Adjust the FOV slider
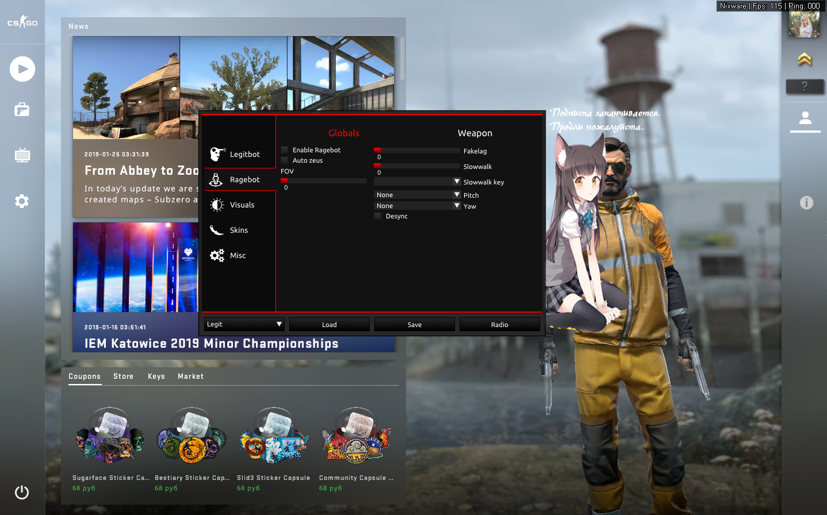 [x=324, y=180]
